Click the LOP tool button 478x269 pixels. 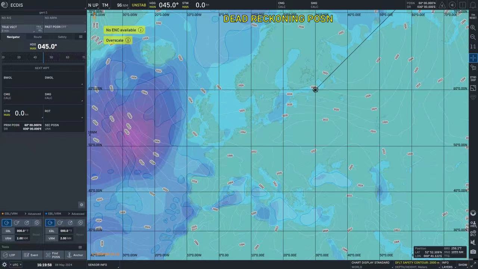tap(10, 255)
